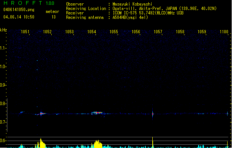Click the Receiving Location field label
The image size is (232, 148).
pos(86,9)
